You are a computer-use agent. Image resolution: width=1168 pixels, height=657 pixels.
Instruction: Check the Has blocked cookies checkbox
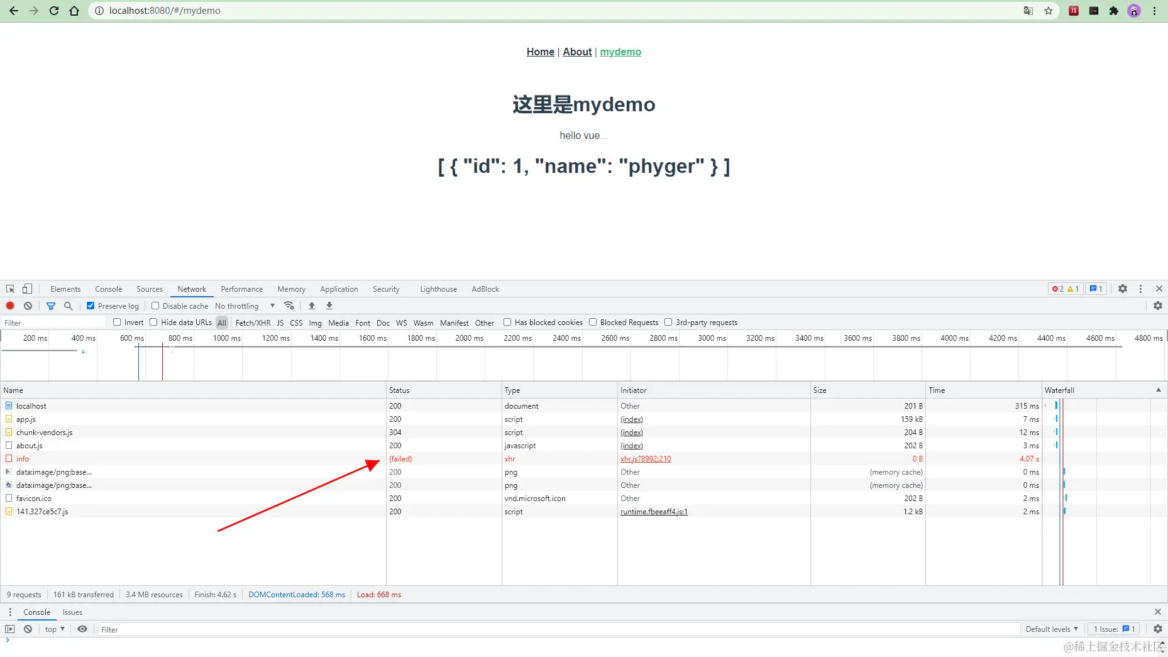[507, 323]
